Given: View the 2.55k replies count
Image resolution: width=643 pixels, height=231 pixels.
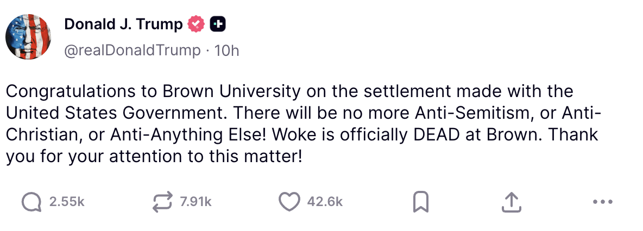Looking at the screenshot, I should (66, 202).
